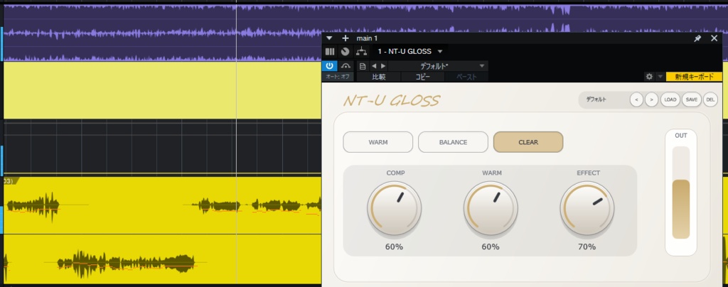Select the BALANCE mode button
The image size is (728, 287).
tap(453, 142)
